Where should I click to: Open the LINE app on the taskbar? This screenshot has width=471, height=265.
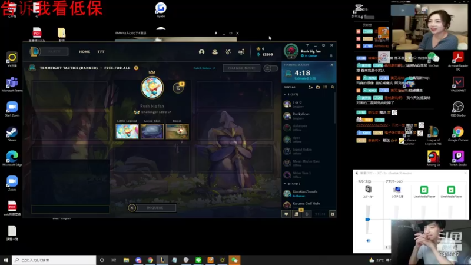click(198, 260)
